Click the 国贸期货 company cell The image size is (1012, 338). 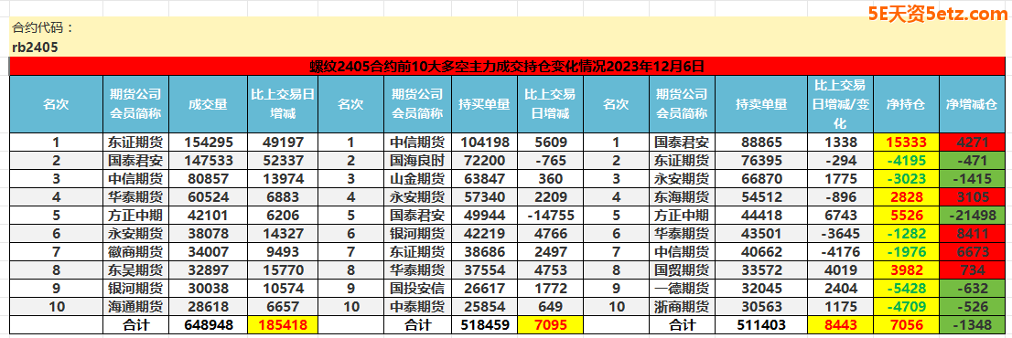[683, 269]
